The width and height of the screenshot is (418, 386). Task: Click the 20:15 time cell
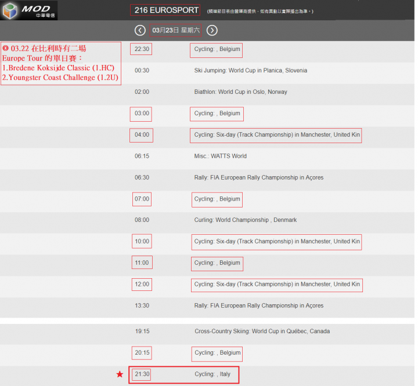pyautogui.click(x=142, y=353)
